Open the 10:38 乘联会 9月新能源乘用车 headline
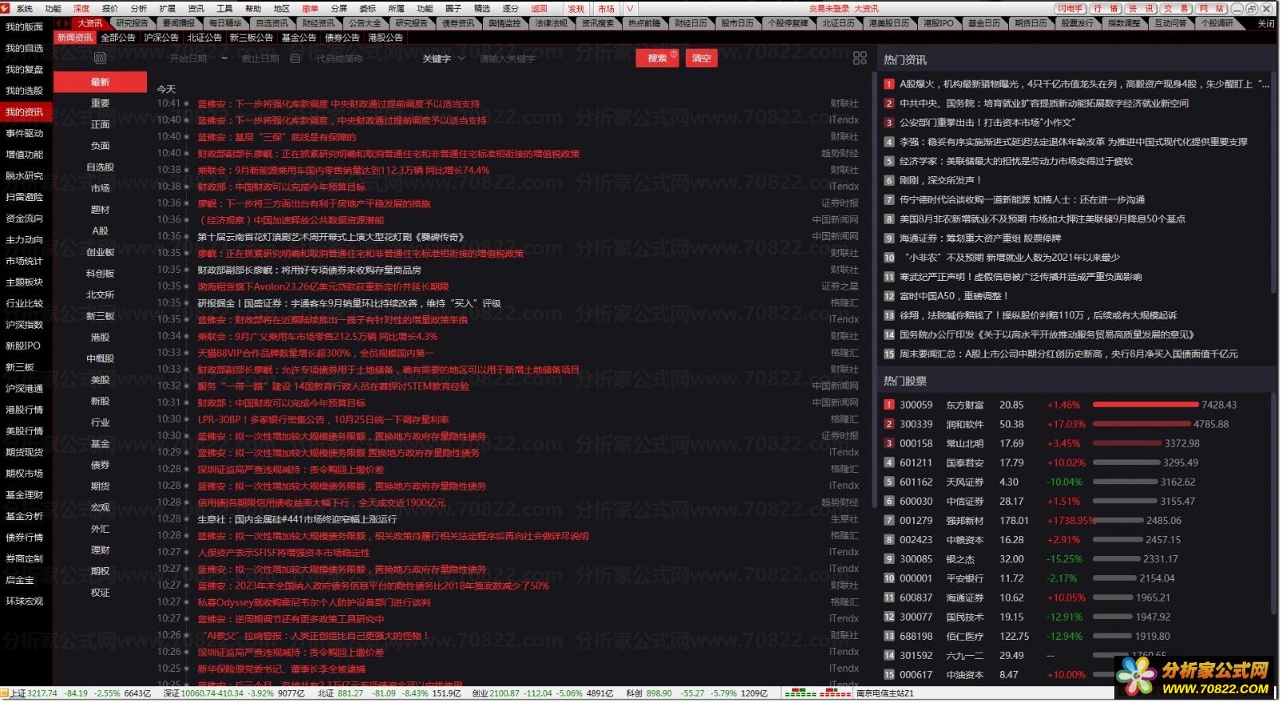Image resolution: width=1282 pixels, height=702 pixels. click(343, 170)
